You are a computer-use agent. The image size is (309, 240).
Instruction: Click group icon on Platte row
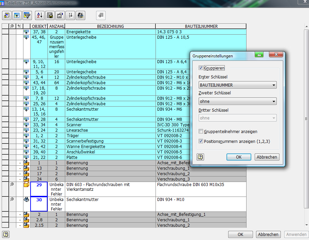(26, 157)
